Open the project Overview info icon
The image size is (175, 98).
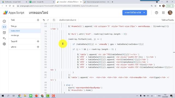4,21
